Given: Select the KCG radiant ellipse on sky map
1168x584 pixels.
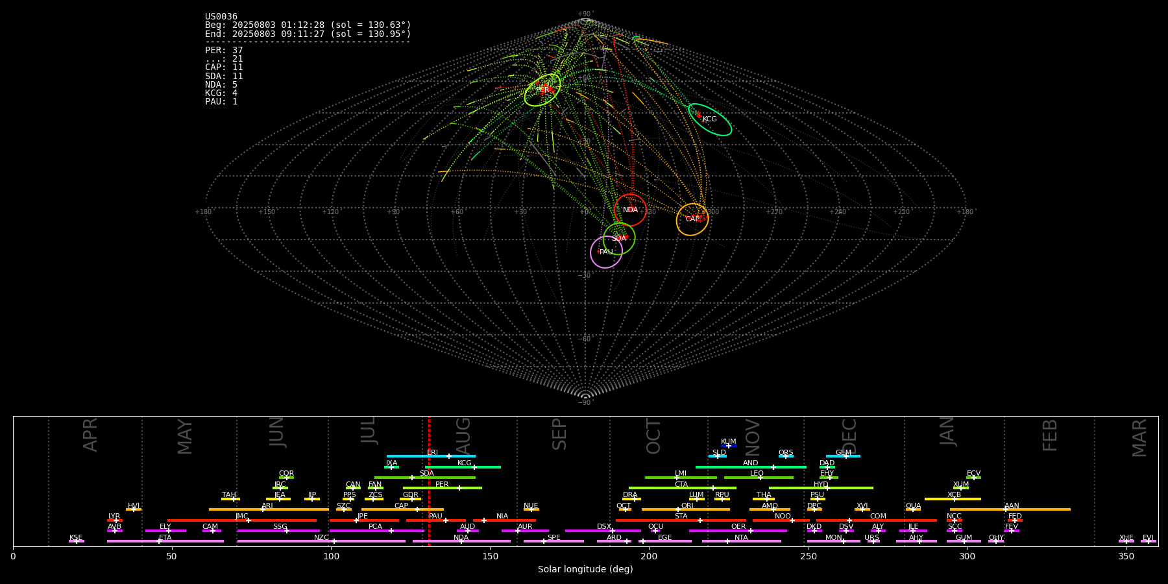Looking at the screenshot, I should coord(710,119).
